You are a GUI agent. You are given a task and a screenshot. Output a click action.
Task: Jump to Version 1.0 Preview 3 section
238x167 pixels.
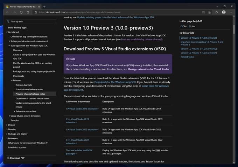[199, 38]
